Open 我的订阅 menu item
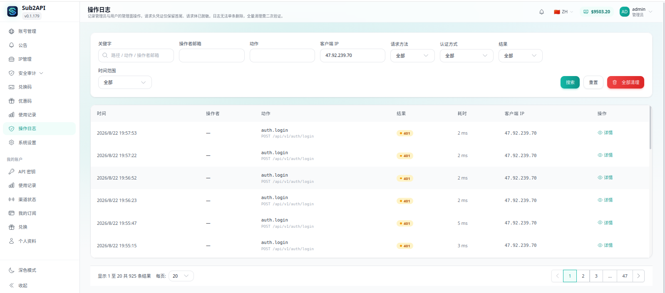The image size is (665, 293). coord(40,213)
